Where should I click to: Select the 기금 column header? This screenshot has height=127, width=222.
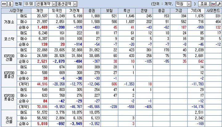[x=179, y=10]
